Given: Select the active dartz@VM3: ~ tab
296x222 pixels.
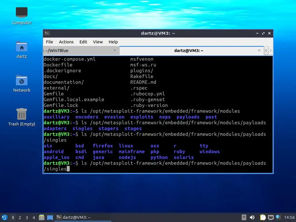Looking at the screenshot, I should point(191,50).
